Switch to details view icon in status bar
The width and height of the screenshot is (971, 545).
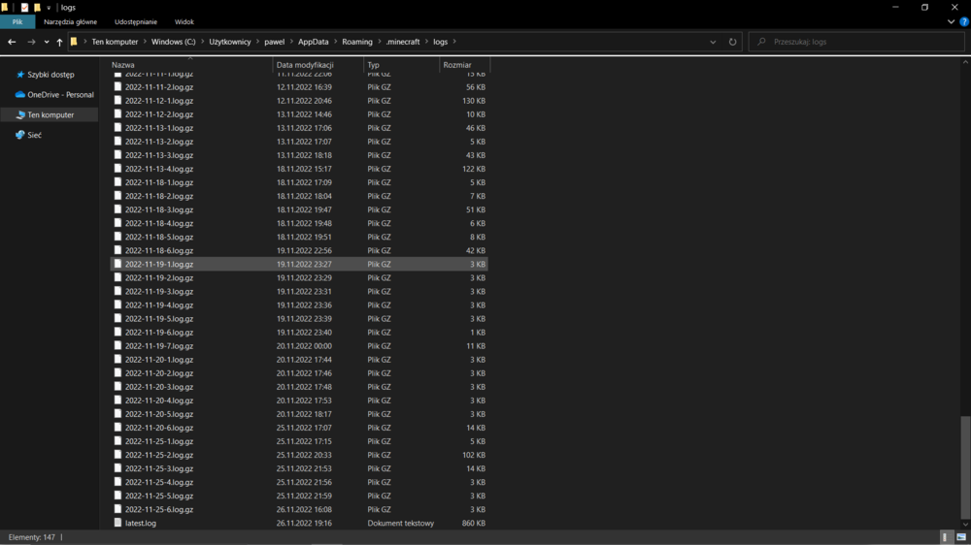click(x=945, y=537)
